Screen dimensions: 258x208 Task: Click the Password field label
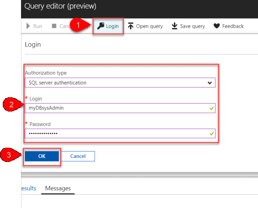[x=40, y=124]
